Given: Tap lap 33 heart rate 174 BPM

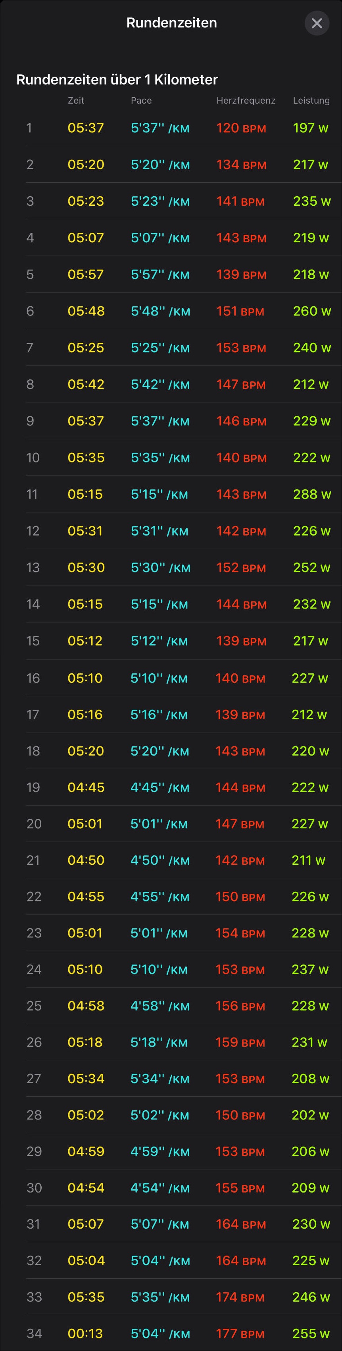Looking at the screenshot, I should tap(240, 1297).
